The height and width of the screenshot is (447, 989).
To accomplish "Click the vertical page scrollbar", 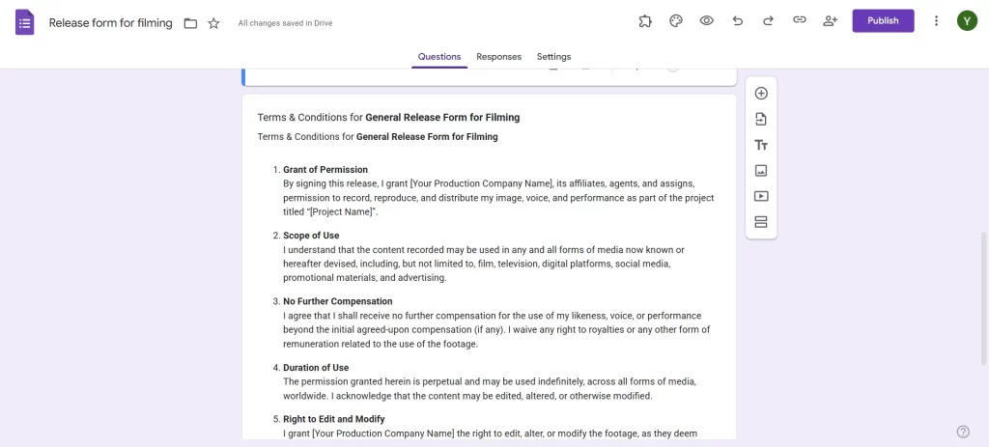I will point(983,298).
